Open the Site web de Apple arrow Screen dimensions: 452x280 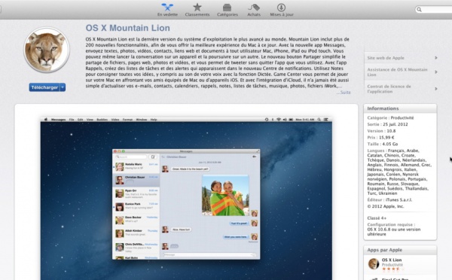pos(436,58)
